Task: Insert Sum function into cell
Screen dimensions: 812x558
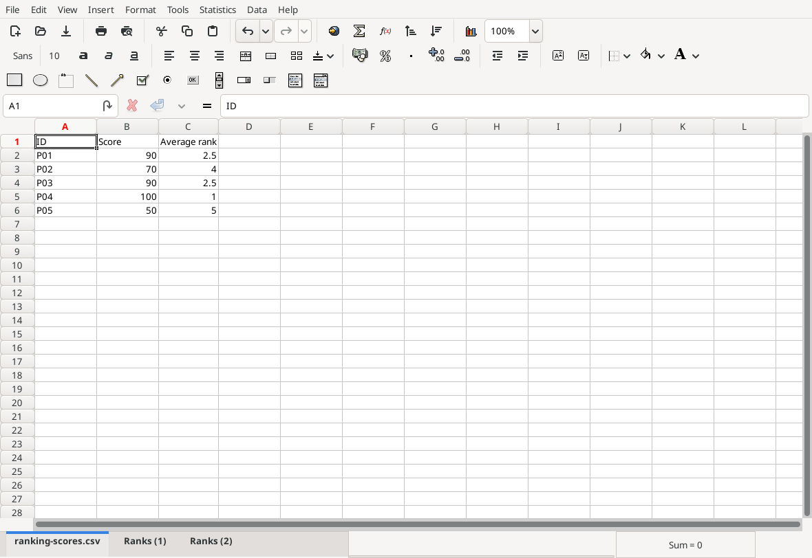Action: click(x=359, y=31)
